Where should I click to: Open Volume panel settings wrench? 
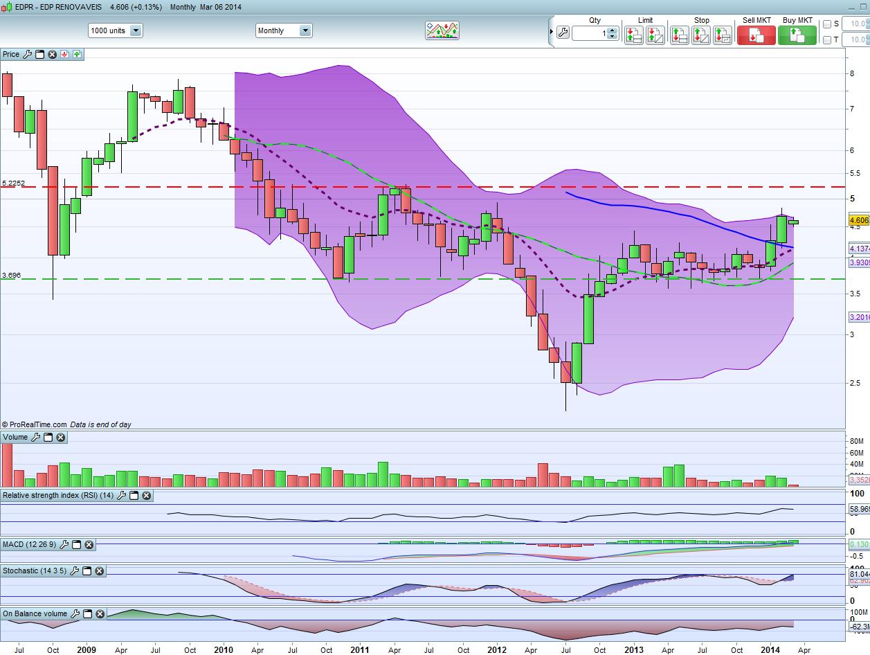[x=36, y=438]
